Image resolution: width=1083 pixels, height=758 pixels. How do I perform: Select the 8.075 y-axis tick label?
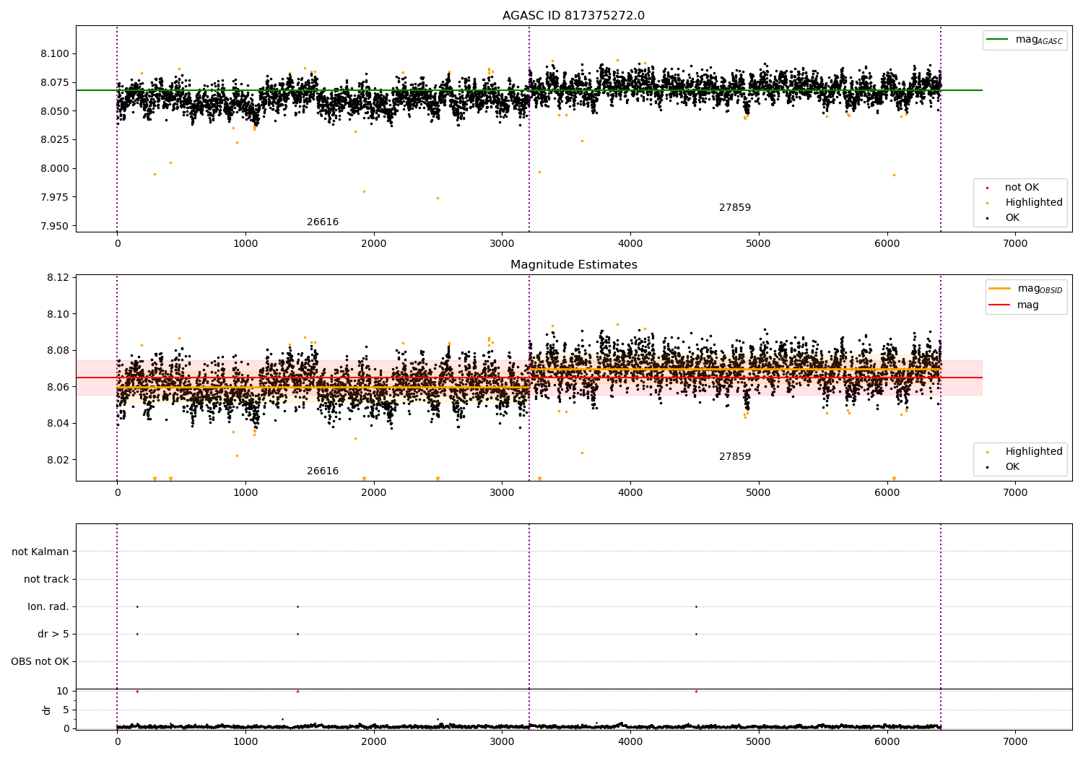tap(55, 83)
